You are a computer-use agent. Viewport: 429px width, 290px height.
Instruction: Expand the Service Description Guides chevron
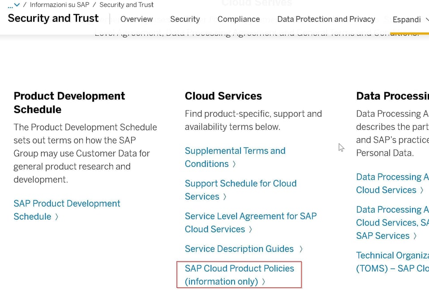click(300, 249)
